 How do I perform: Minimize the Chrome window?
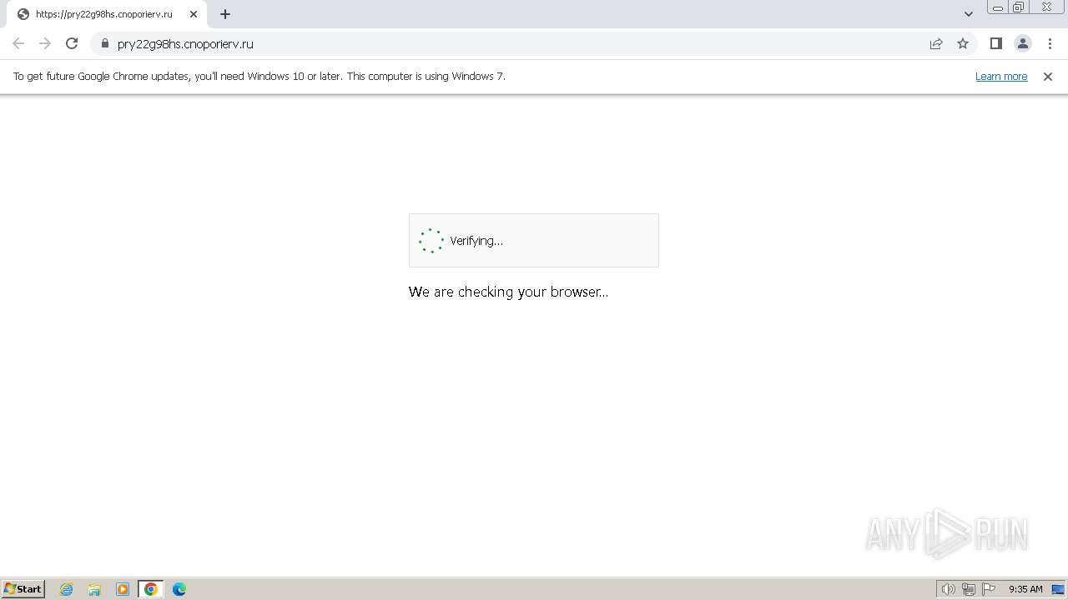point(998,7)
